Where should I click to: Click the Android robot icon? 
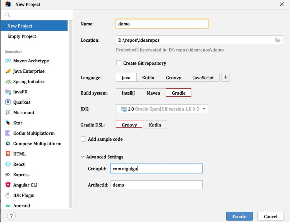(x=8, y=205)
